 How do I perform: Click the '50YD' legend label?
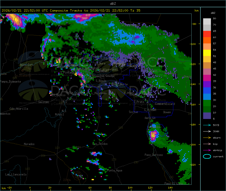216,125
